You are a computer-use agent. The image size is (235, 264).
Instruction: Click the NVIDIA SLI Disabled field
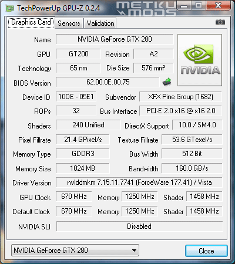pos(139,226)
